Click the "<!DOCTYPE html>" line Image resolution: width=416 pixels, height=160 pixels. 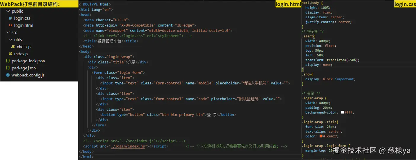95,4
